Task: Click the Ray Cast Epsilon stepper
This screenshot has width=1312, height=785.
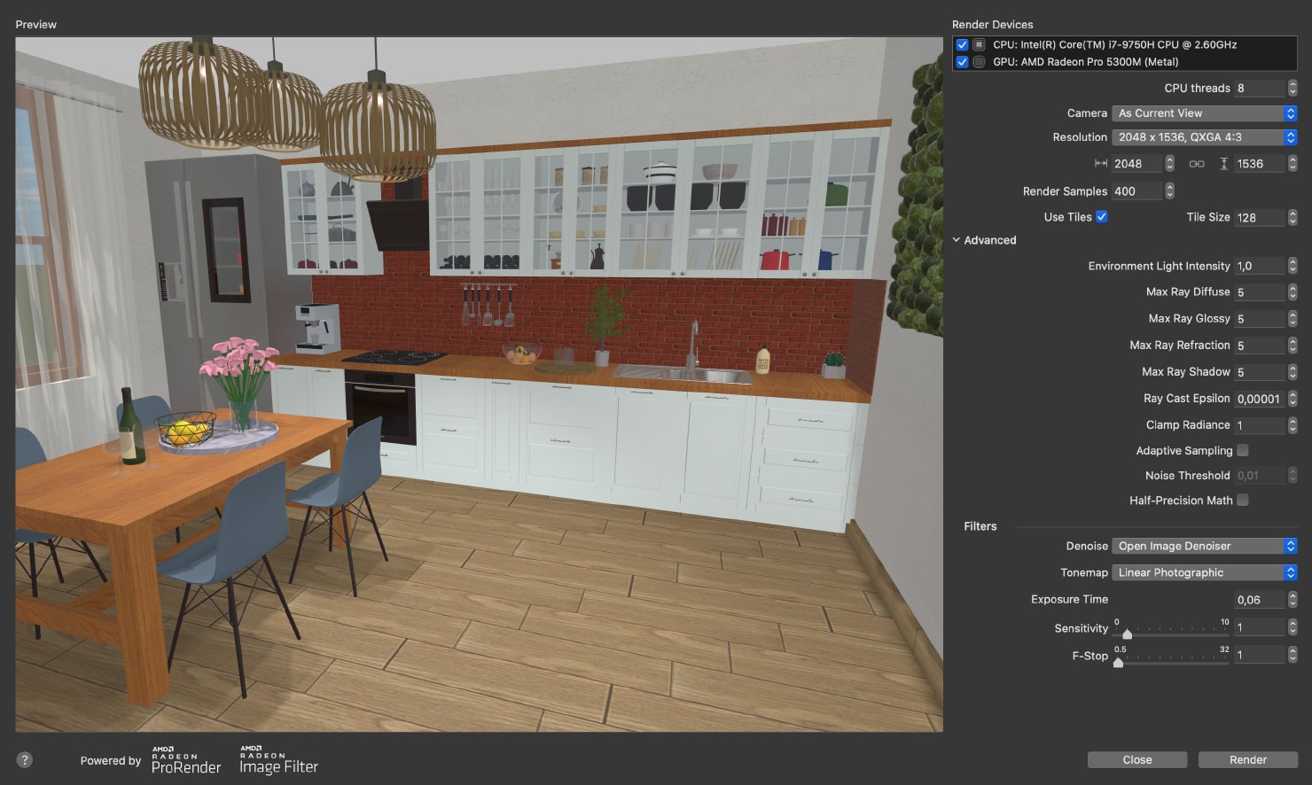Action: click(1292, 399)
